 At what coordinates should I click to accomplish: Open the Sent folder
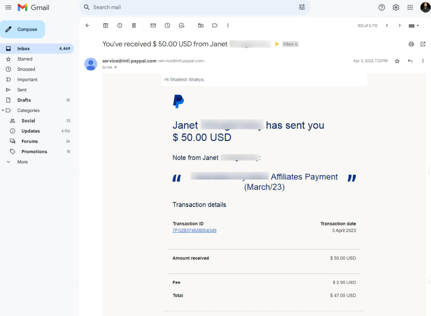[x=37, y=90]
